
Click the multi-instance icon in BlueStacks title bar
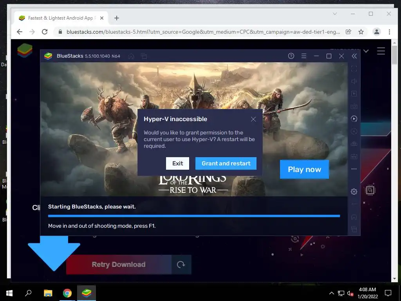144,56
